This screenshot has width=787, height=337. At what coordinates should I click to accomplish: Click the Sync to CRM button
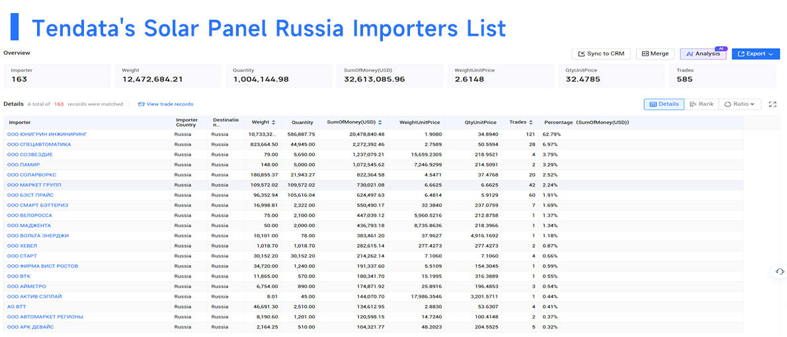(x=601, y=54)
